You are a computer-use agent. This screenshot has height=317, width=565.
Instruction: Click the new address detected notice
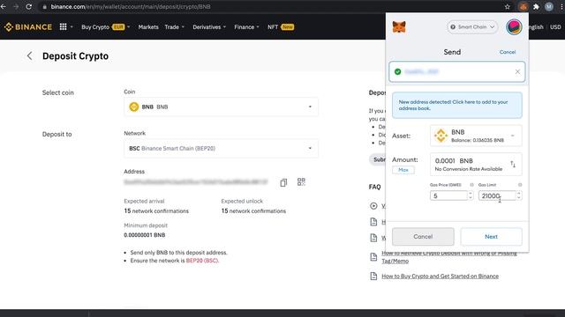click(x=457, y=105)
